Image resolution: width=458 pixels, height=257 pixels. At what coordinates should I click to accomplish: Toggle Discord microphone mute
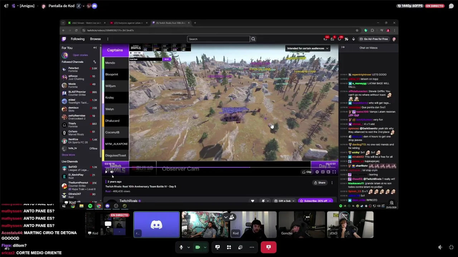click(181, 247)
